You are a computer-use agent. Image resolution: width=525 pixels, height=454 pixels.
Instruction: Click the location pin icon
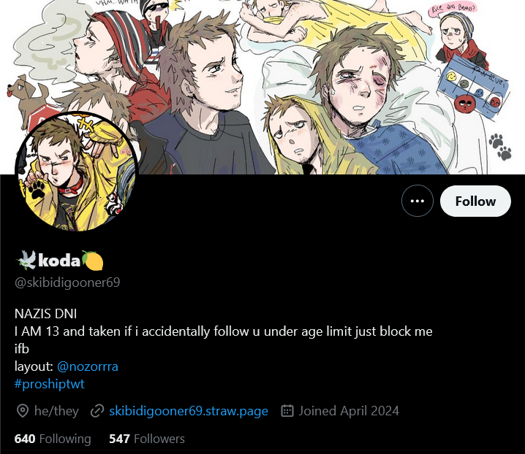tap(23, 411)
